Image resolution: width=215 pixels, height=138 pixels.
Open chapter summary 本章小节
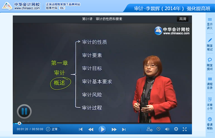(210, 104)
